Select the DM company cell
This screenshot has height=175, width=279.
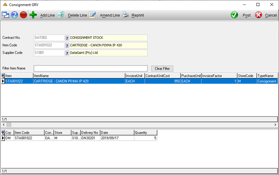click(9, 138)
